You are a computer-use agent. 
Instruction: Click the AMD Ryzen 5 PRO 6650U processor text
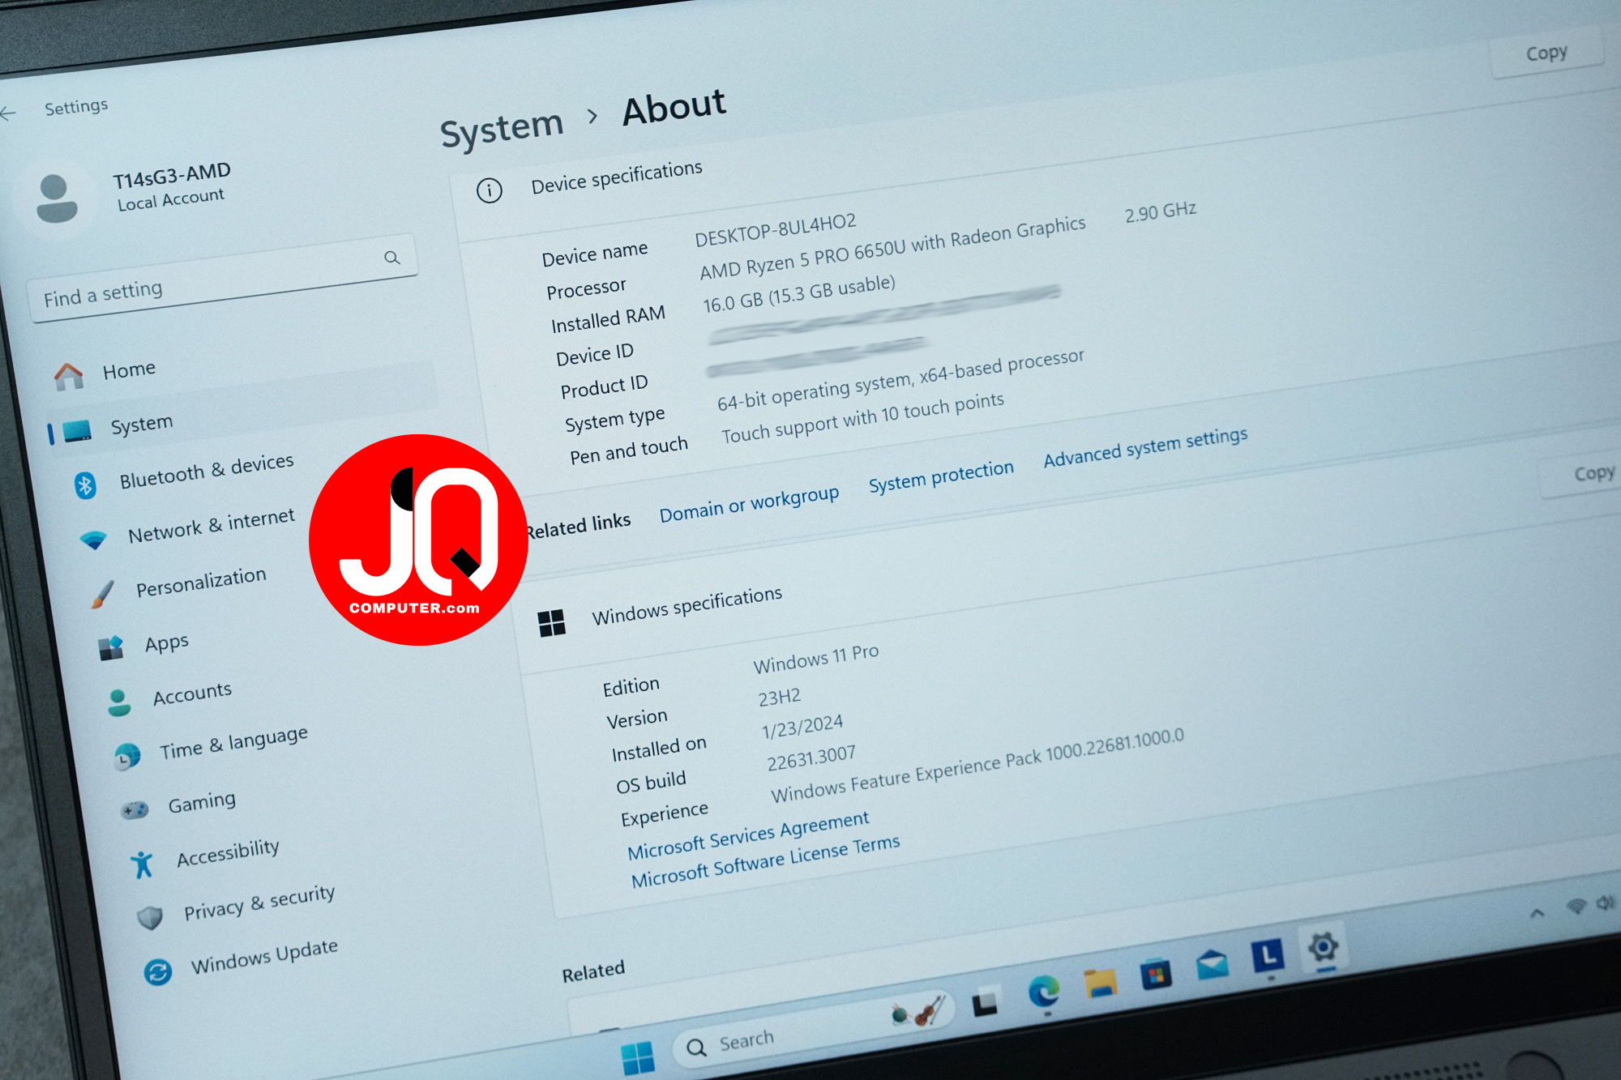click(892, 247)
